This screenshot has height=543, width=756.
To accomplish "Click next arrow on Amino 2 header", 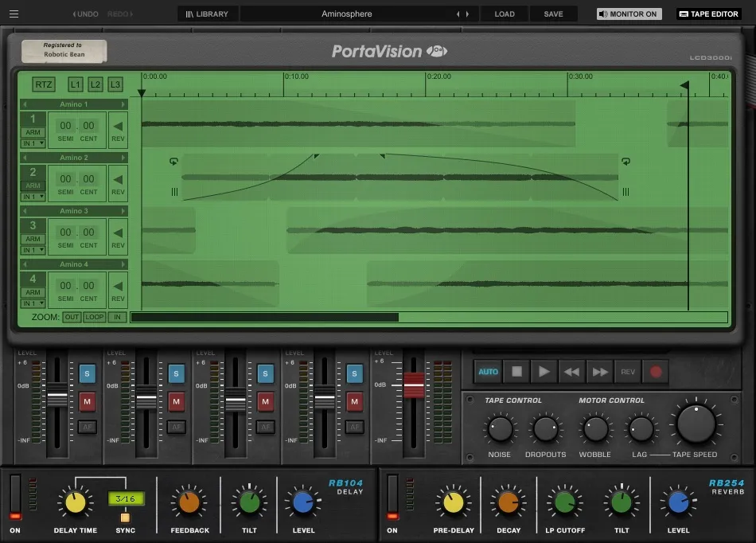I will coord(123,158).
